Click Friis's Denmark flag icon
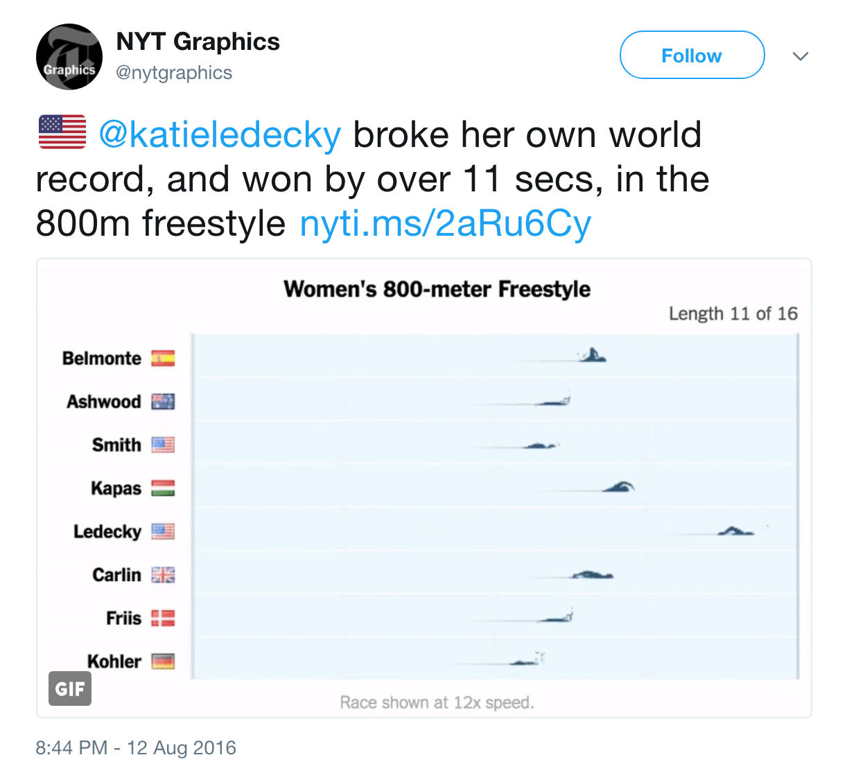Viewport: 847px width, 771px height. (x=163, y=618)
